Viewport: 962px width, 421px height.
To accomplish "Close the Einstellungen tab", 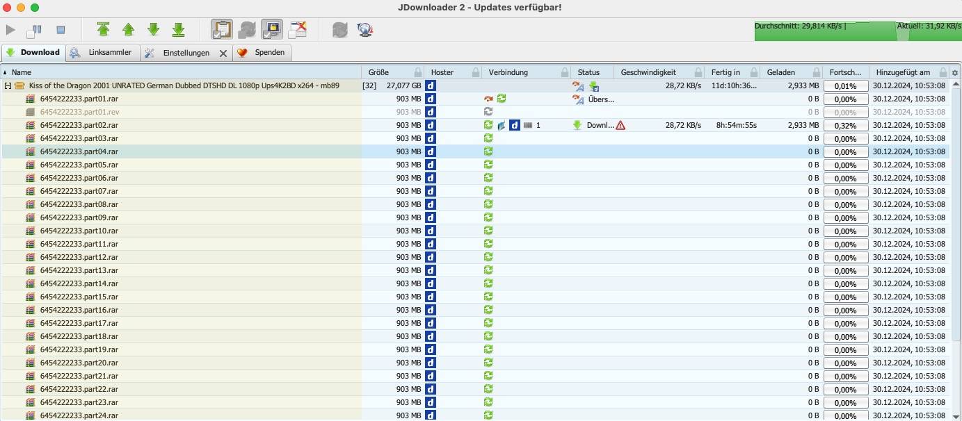I will (223, 53).
